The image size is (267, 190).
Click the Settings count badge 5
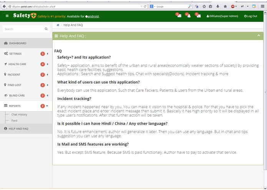point(43,54)
